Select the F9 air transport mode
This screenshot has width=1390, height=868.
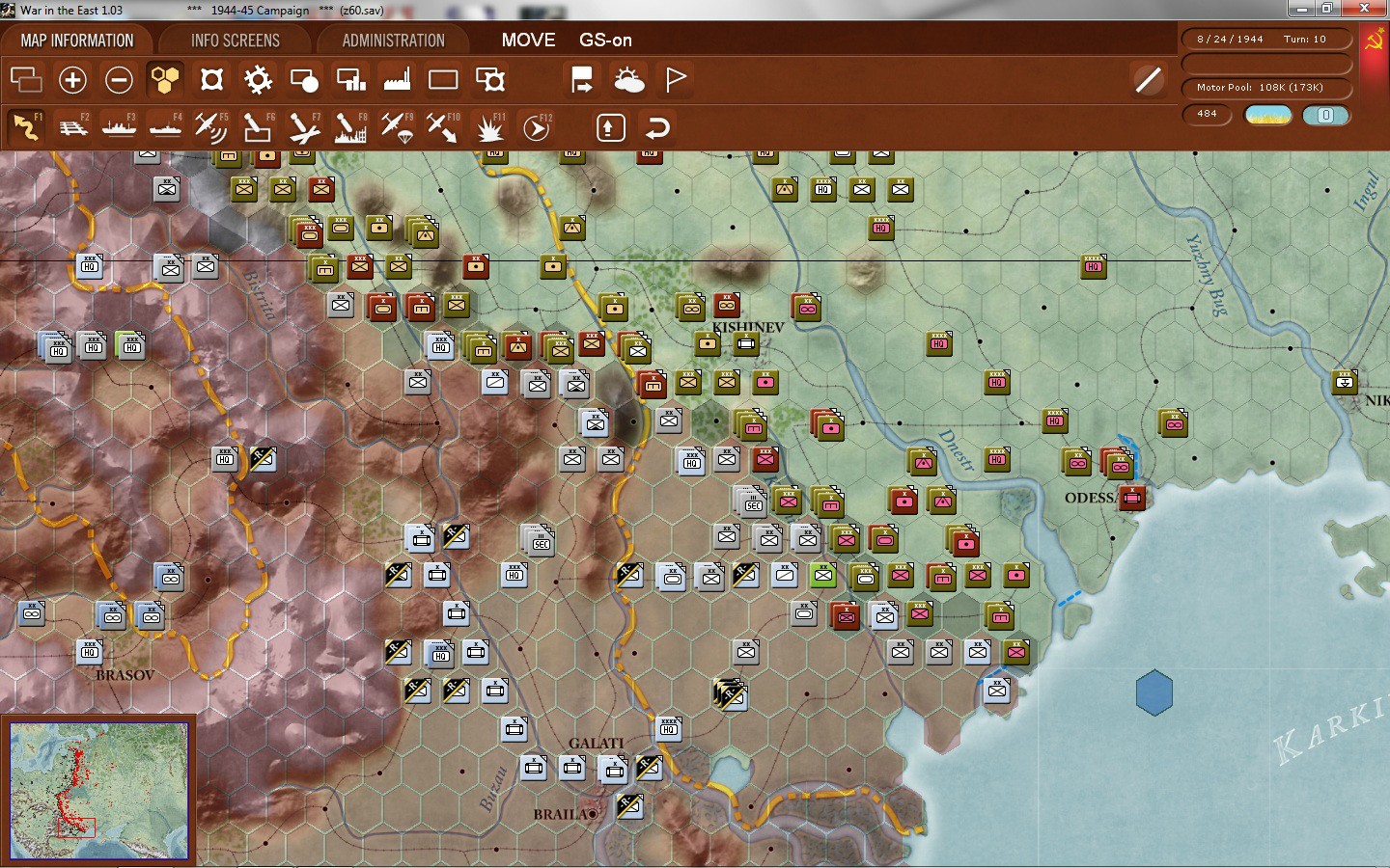[397, 126]
